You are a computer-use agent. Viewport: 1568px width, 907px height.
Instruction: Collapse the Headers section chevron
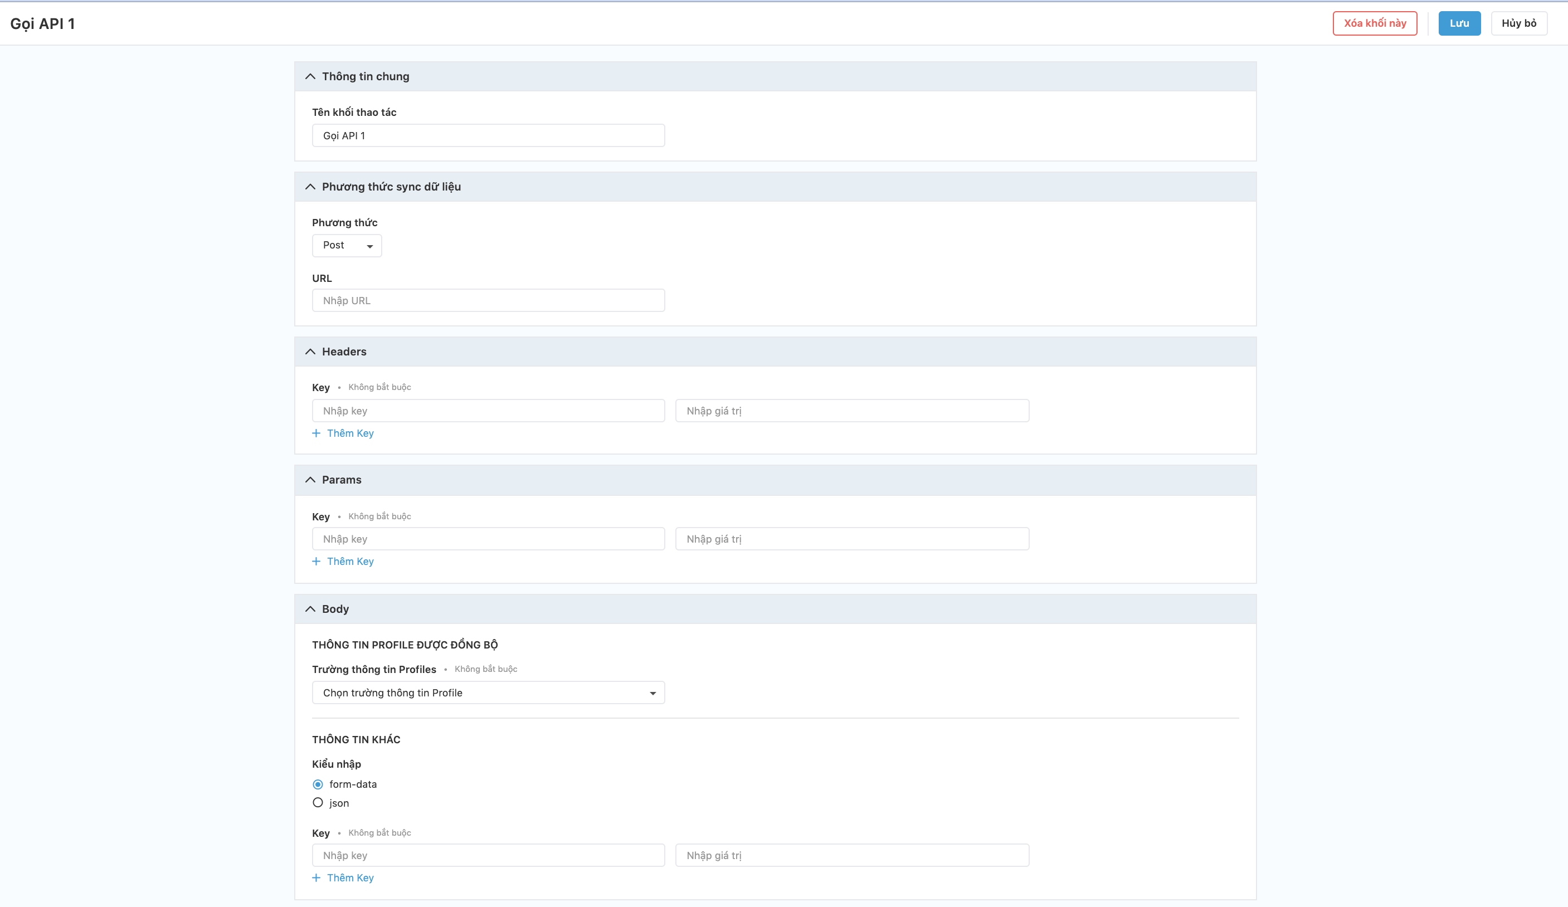(x=310, y=352)
